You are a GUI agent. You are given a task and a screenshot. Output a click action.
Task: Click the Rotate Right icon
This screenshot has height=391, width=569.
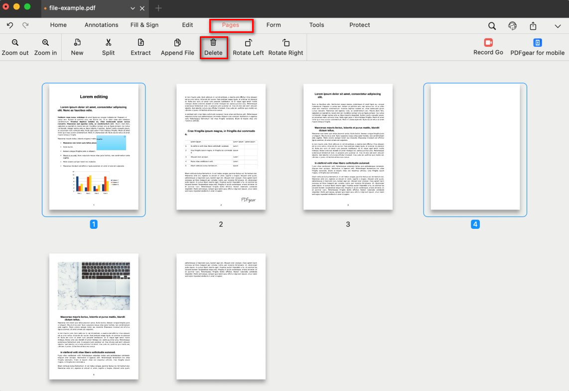tap(285, 43)
